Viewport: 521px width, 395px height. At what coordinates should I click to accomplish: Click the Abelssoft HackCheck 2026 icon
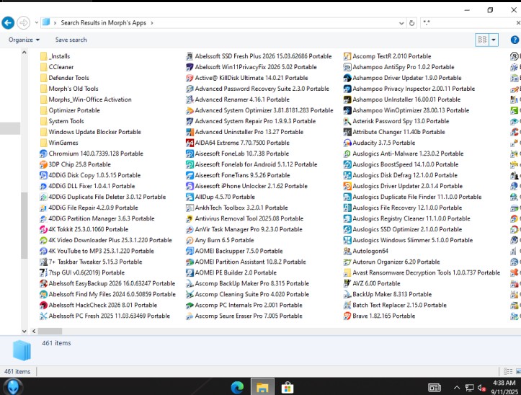pyautogui.click(x=43, y=305)
